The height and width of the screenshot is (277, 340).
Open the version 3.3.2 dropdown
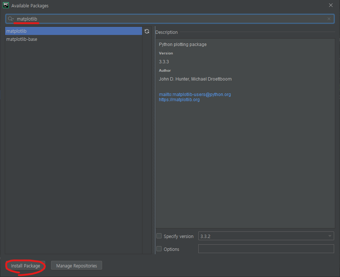[x=266, y=236]
